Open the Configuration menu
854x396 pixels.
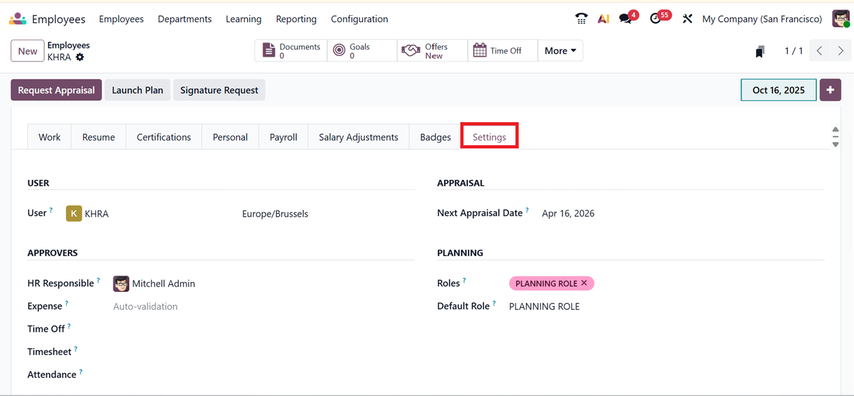359,19
